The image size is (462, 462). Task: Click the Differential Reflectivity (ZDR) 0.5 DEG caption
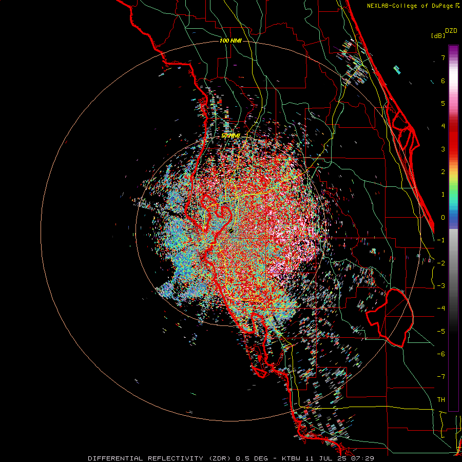pos(178,458)
